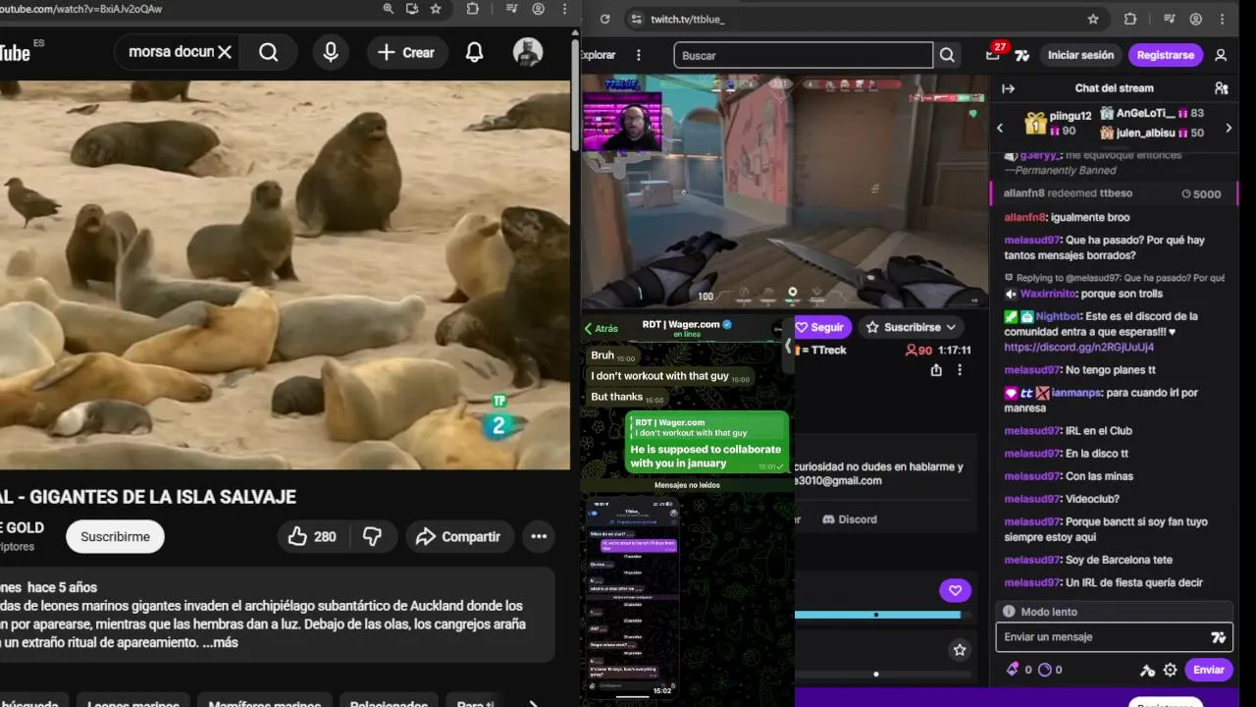Open the phone screenshot in the WhatsApp chat
This screenshot has height=707, width=1256.
pyautogui.click(x=634, y=598)
